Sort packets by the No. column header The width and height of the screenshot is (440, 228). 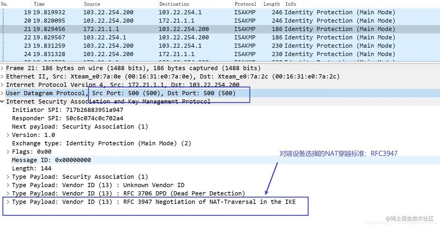pos(16,4)
